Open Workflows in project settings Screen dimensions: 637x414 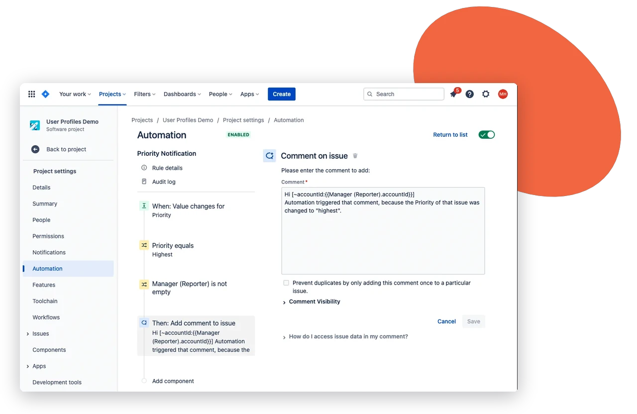click(x=46, y=317)
